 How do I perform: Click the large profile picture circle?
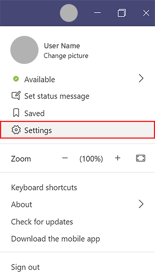point(24,50)
